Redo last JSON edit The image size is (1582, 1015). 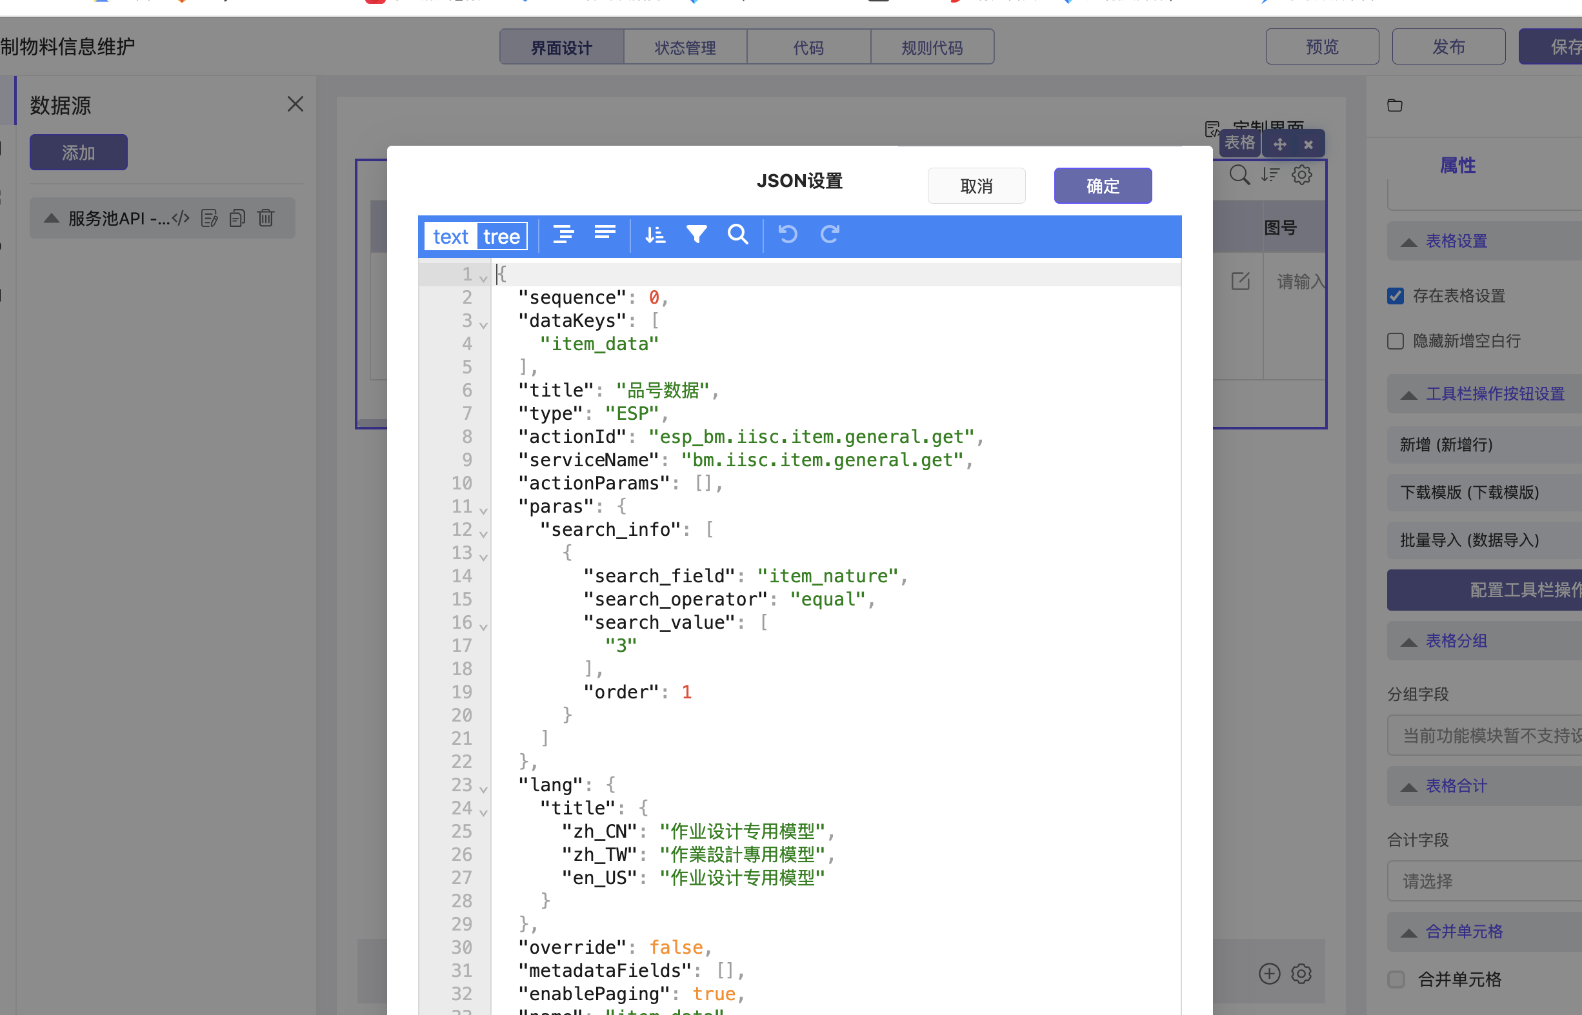[830, 234]
